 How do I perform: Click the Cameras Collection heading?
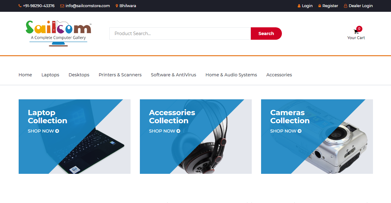(x=290, y=117)
